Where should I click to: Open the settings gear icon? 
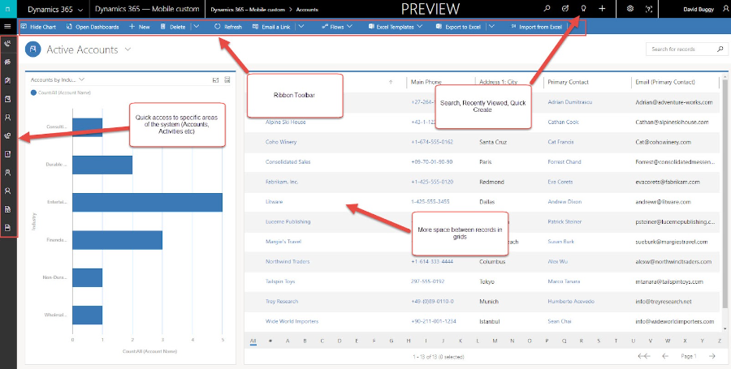coord(630,9)
